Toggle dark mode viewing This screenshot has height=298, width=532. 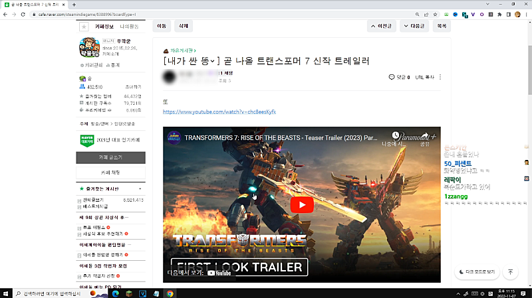[476, 272]
